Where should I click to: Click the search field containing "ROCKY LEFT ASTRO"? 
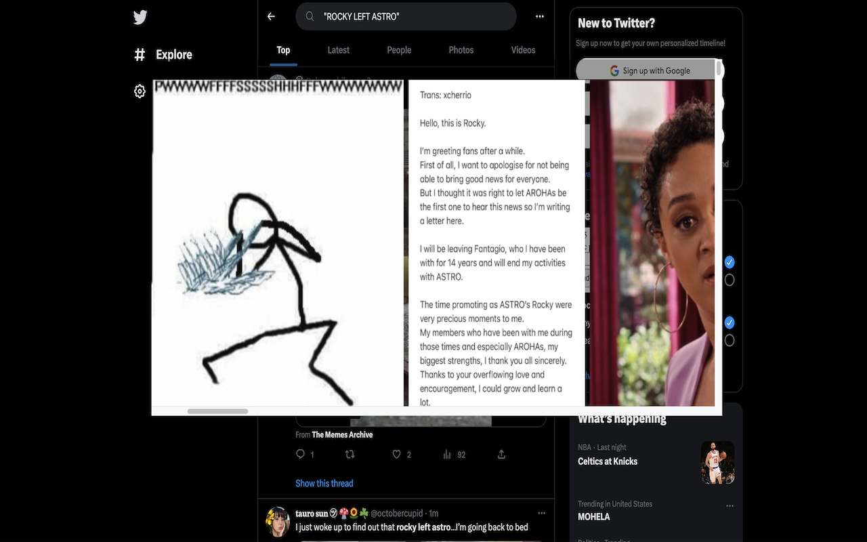click(406, 16)
